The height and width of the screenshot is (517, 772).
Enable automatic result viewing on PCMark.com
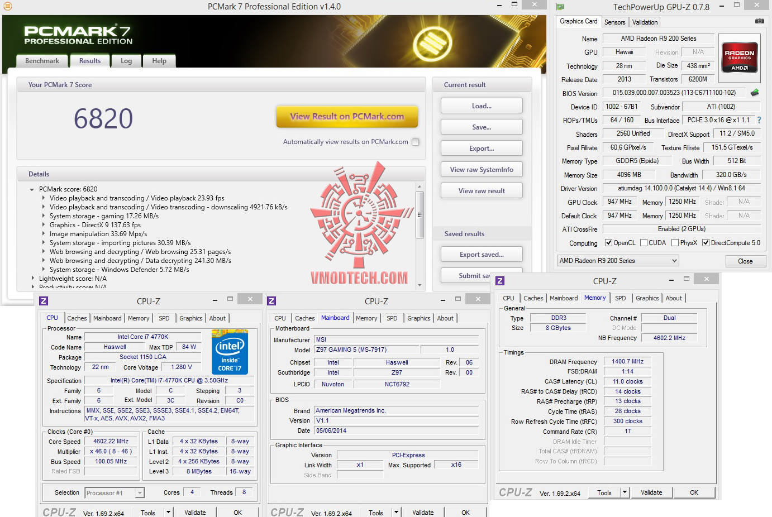415,142
